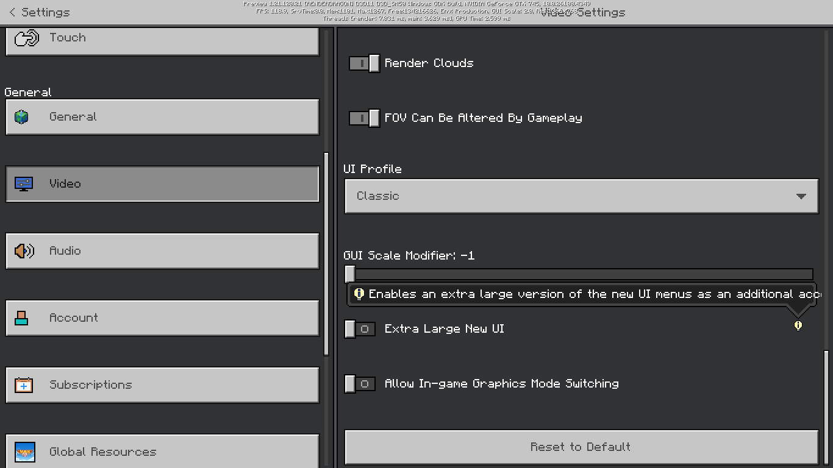Click the Reset to Default button
The image size is (833, 468).
tap(581, 447)
